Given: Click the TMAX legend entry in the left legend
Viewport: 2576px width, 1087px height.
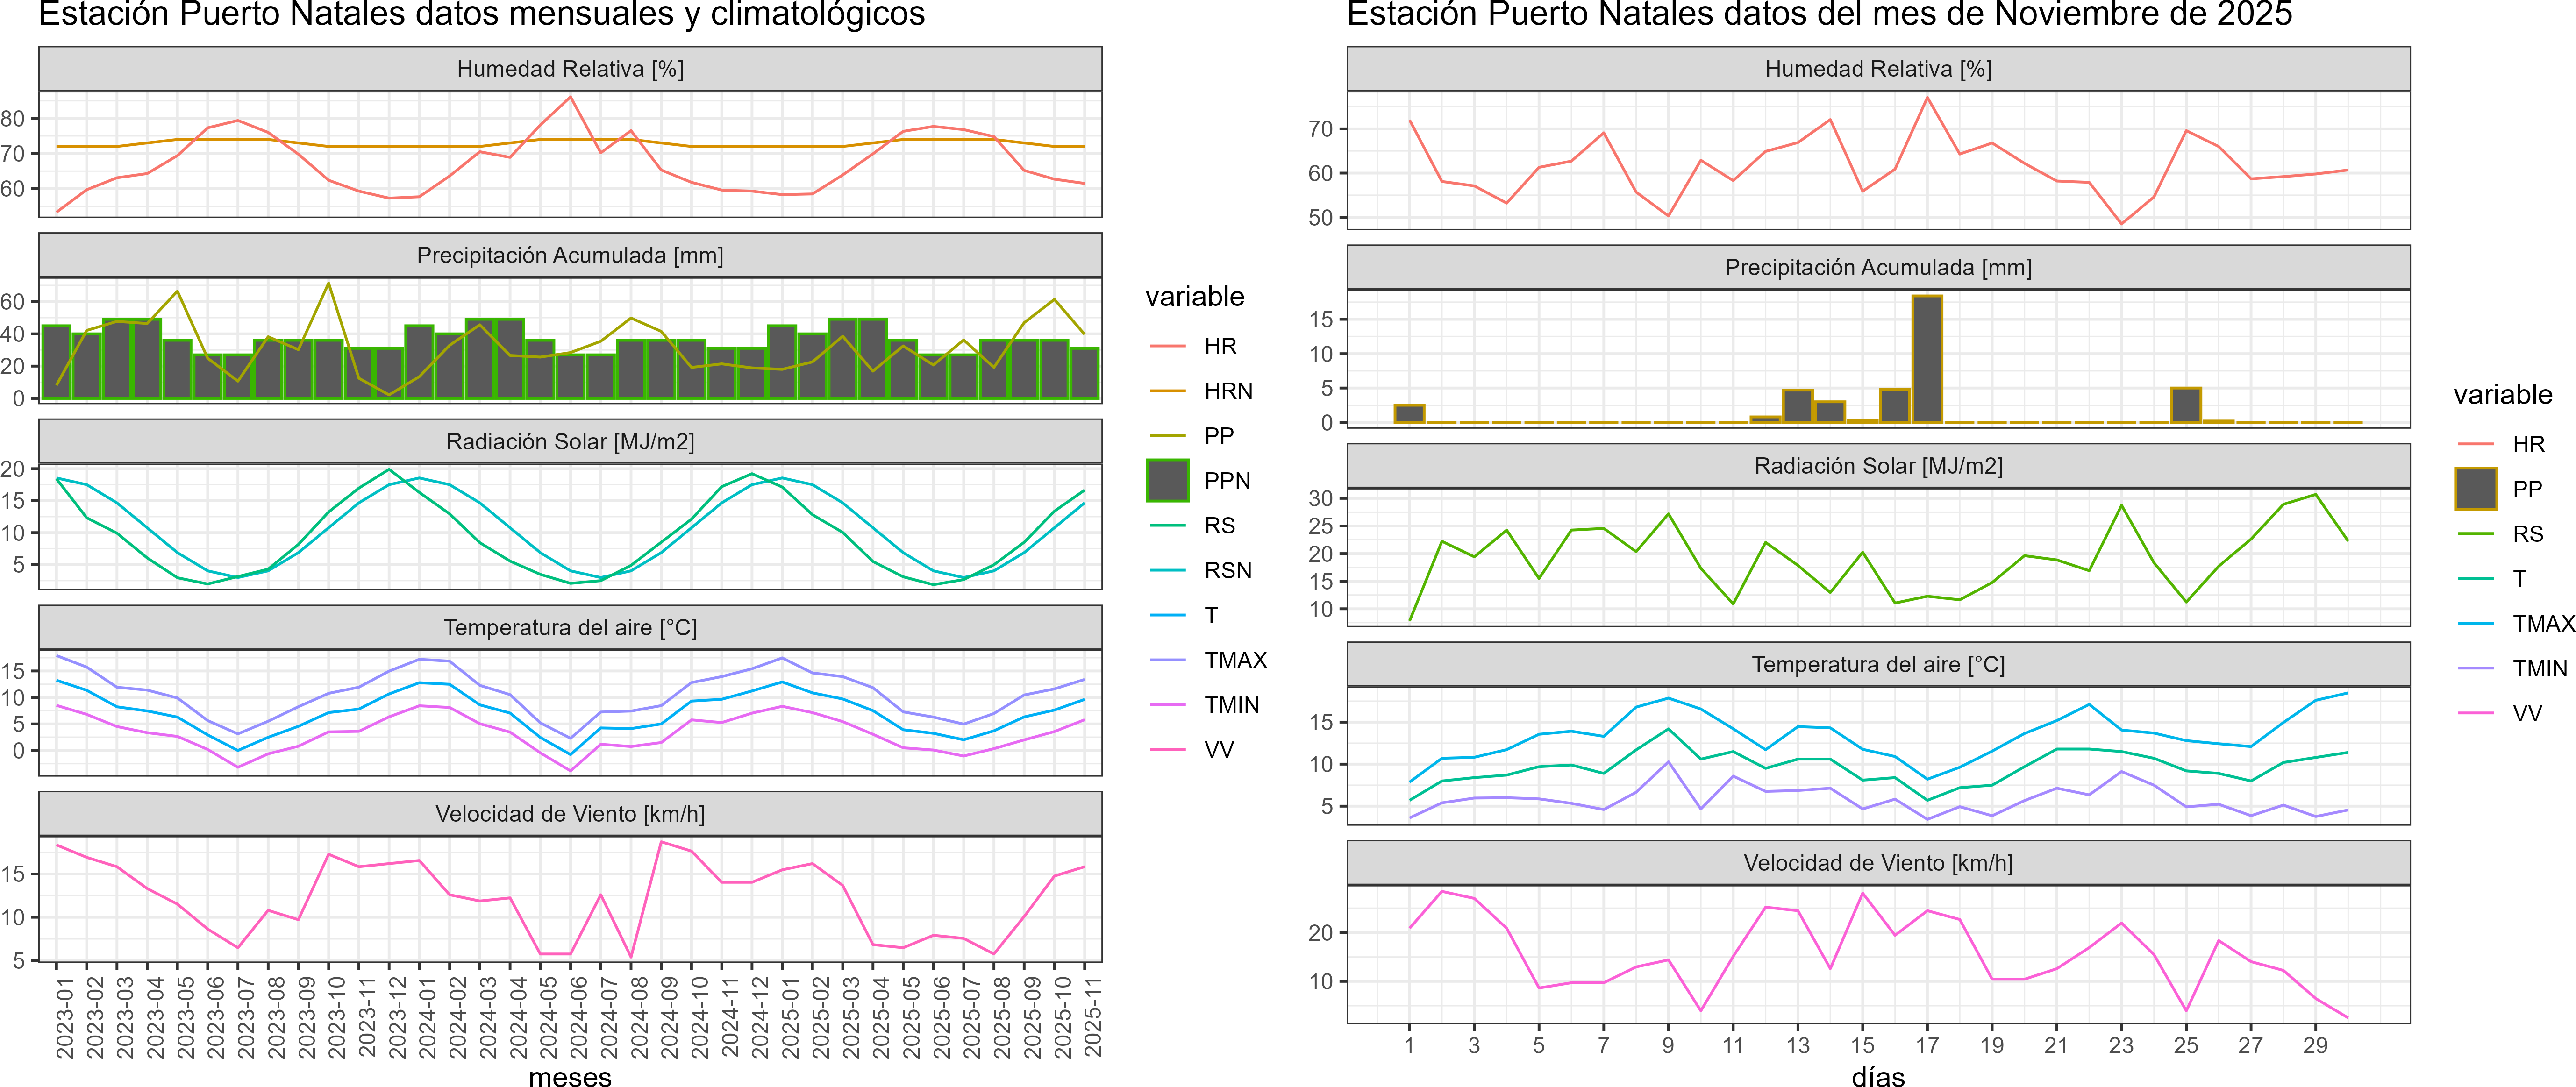Looking at the screenshot, I should 1235,660.
